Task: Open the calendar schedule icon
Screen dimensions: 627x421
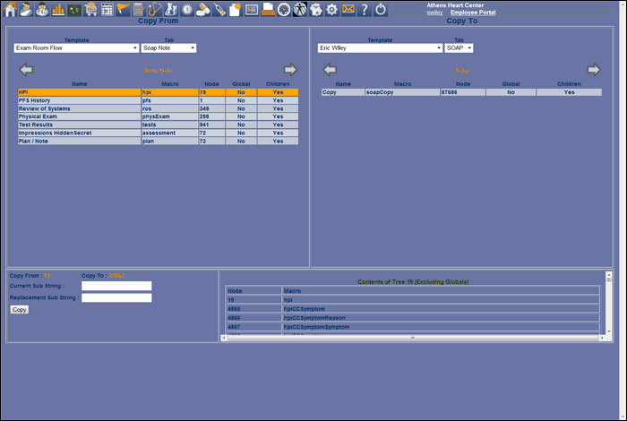Action: [107, 9]
